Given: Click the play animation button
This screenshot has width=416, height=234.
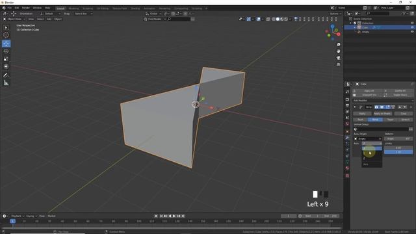Looking at the screenshot, I should click(174, 216).
